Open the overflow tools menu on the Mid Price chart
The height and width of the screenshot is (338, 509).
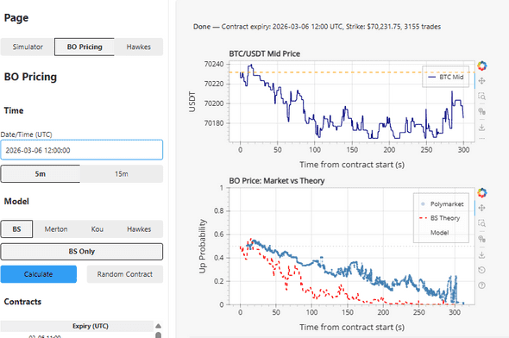click(x=481, y=139)
